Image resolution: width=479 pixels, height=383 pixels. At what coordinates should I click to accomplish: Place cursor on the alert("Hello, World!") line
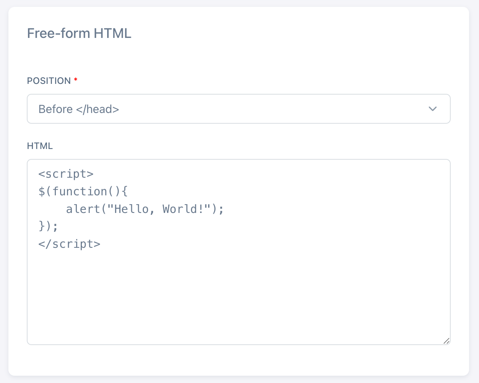pos(145,209)
